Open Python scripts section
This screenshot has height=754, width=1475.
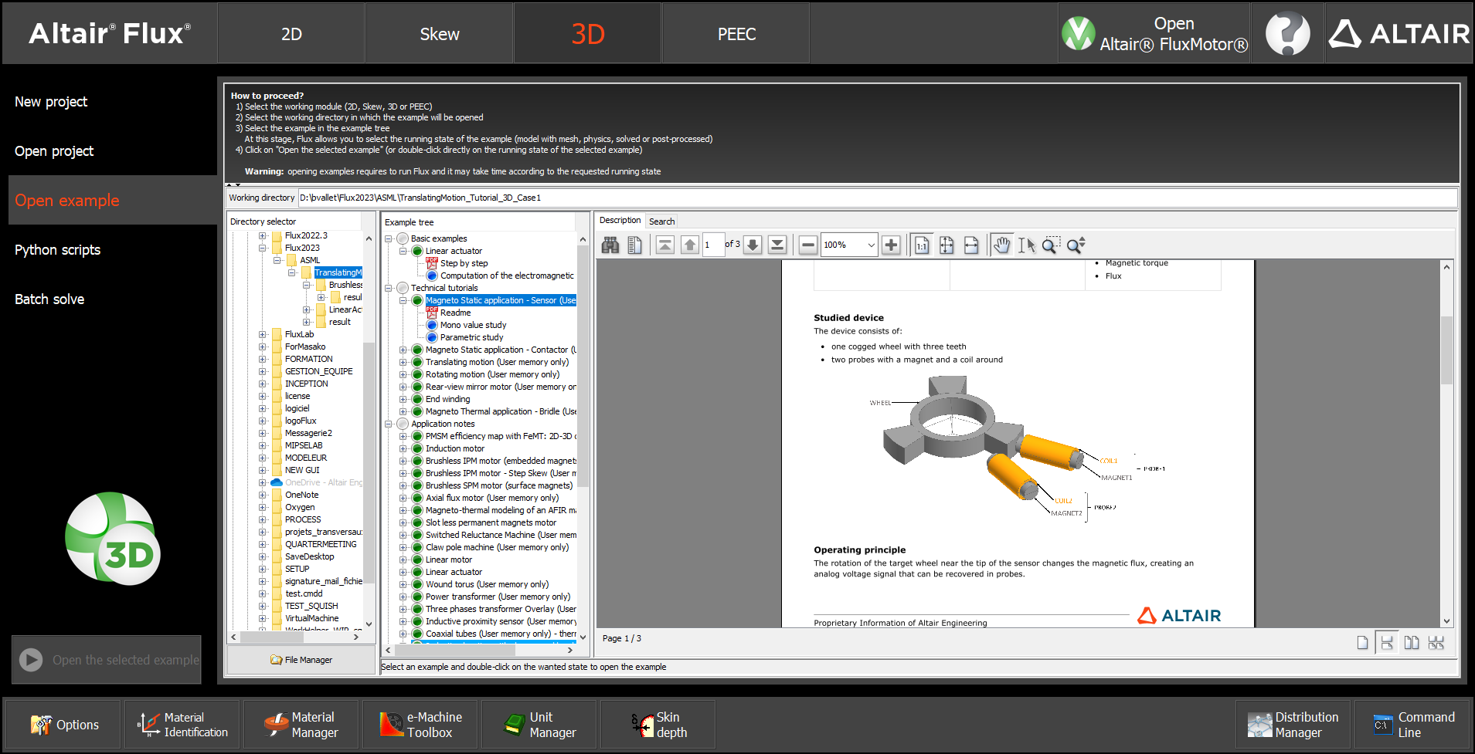[x=58, y=250]
